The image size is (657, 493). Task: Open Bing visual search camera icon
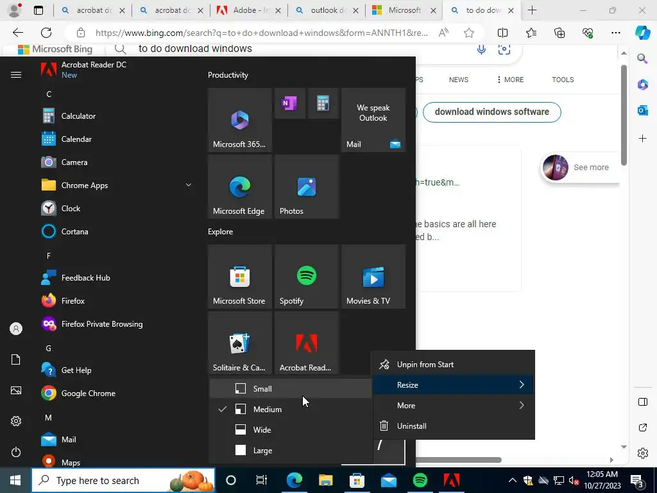coord(504,49)
